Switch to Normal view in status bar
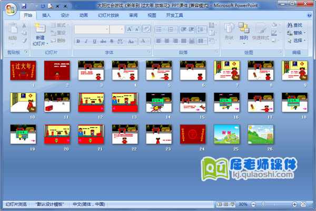The width and height of the screenshot is (316, 211). tap(219, 204)
